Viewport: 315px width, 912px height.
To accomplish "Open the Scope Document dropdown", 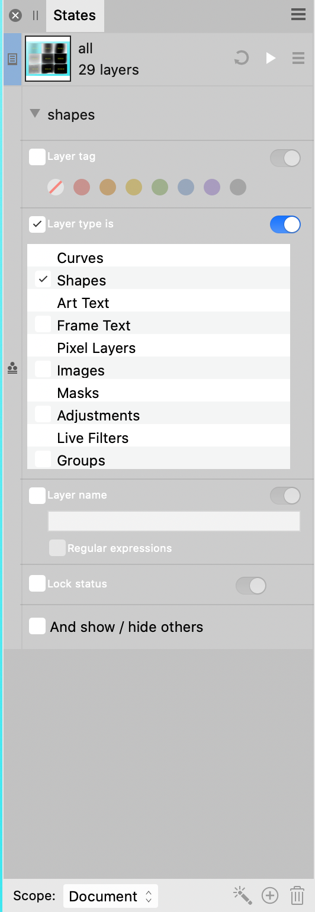I will point(111,896).
